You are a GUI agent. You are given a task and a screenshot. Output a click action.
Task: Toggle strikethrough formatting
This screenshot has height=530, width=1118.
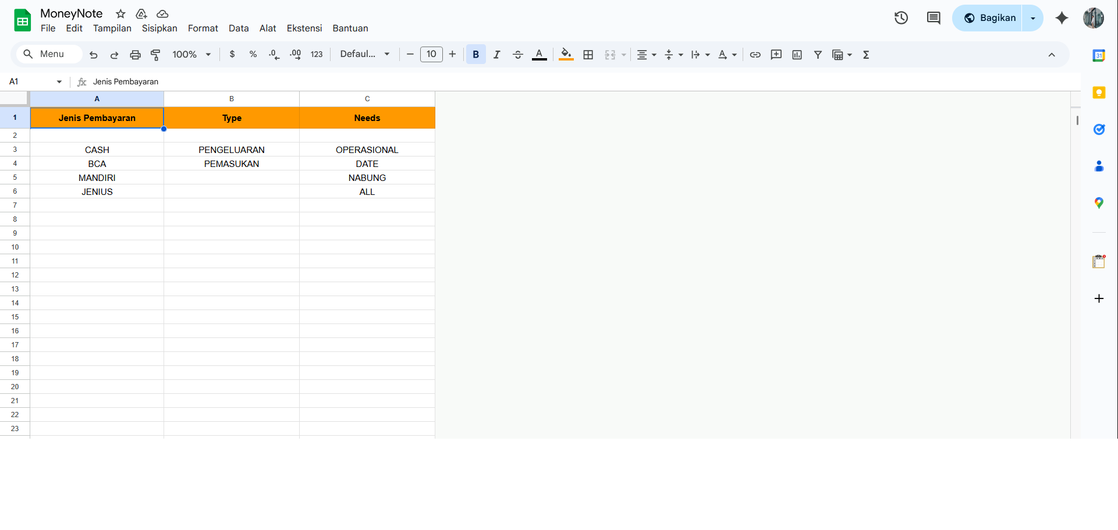(x=517, y=55)
